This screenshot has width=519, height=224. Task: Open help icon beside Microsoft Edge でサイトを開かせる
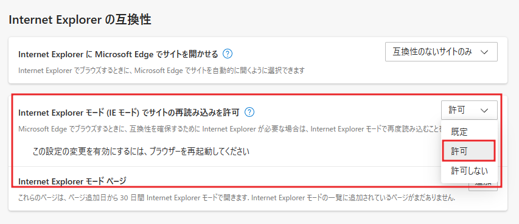tap(228, 54)
